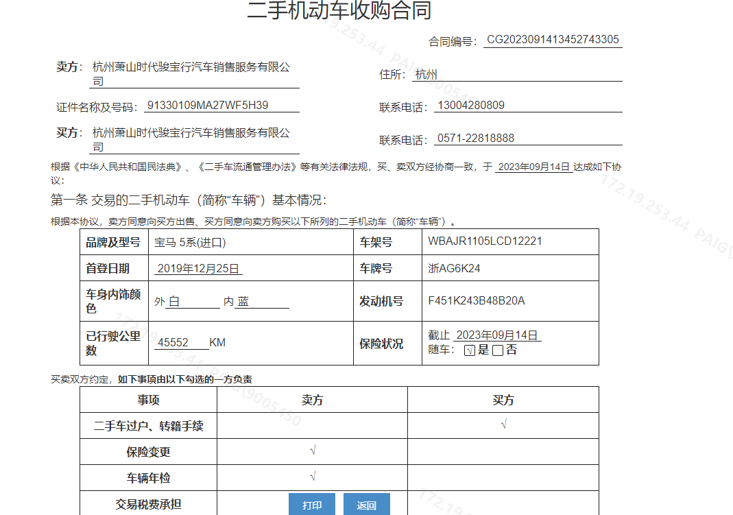Tick the 否 checkbox for 随车 insurance
This screenshot has height=515, width=733.
point(498,350)
